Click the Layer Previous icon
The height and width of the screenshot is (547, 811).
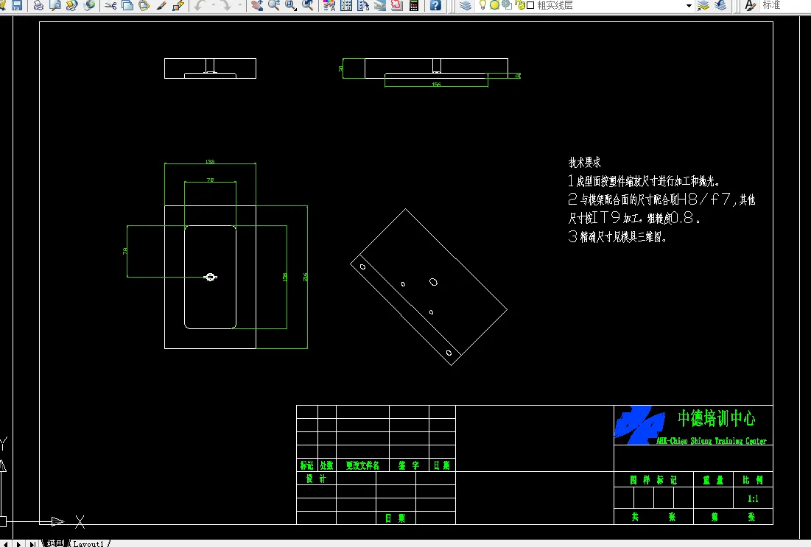pyautogui.click(x=720, y=5)
